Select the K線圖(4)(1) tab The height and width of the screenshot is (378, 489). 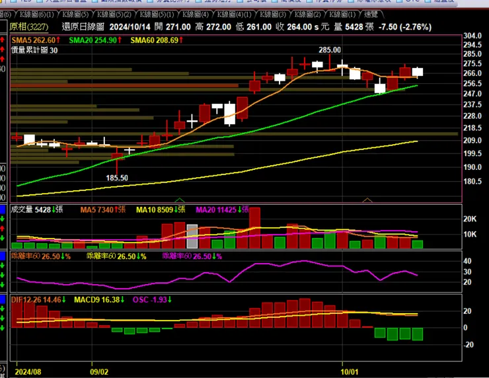(x=234, y=15)
